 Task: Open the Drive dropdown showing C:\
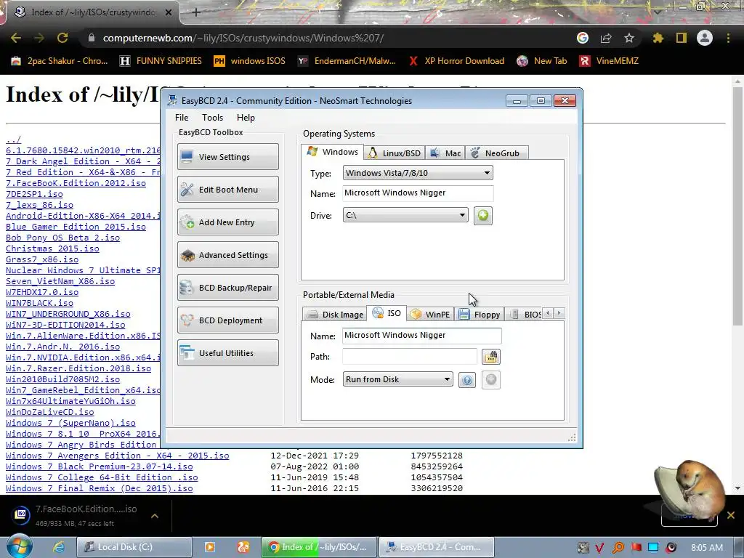[405, 215]
